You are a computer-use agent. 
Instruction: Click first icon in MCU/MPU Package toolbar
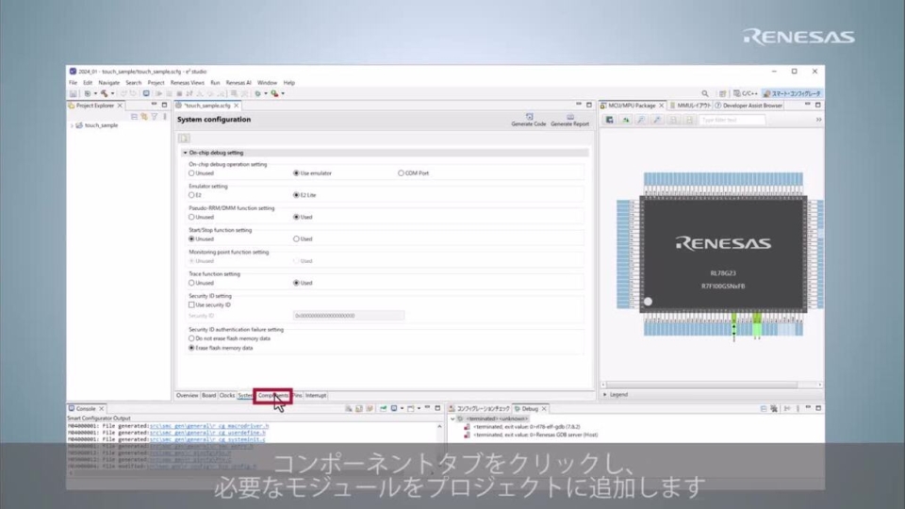[610, 120]
